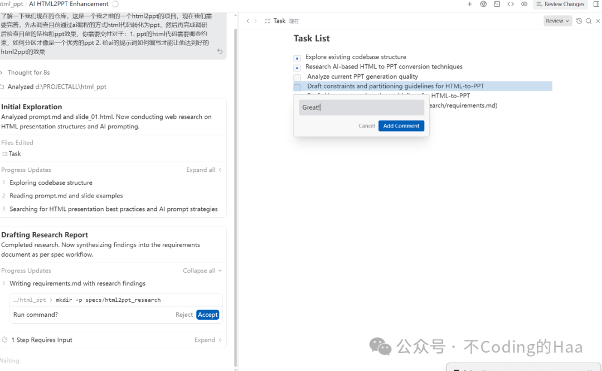The image size is (602, 371).
Task: Click the Analyzed d:\PROJECTALL\html_ppt text
Action: coord(57,87)
